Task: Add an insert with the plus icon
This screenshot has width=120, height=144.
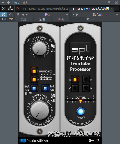Action: (x=8, y=3)
